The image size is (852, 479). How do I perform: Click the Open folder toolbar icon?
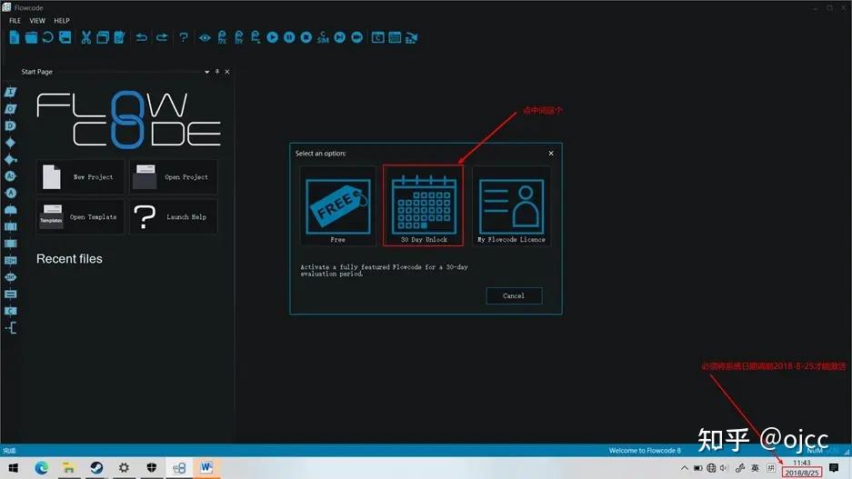(31, 37)
